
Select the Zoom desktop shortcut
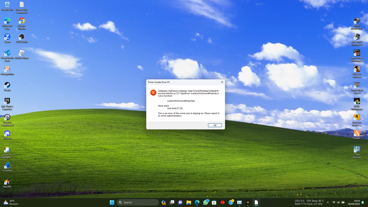click(7, 38)
